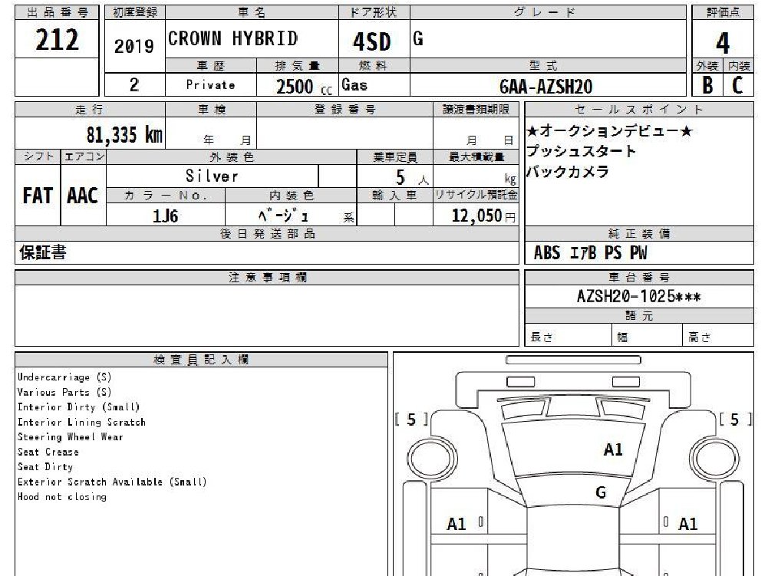Select the grade value G in header row
The image size is (768, 576).
click(418, 38)
